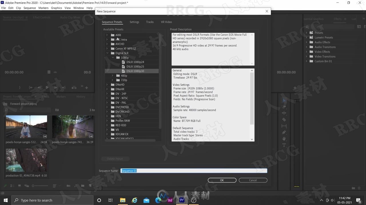Open Adobe XD from the taskbar
The width and height of the screenshot is (366, 205).
[170, 200]
